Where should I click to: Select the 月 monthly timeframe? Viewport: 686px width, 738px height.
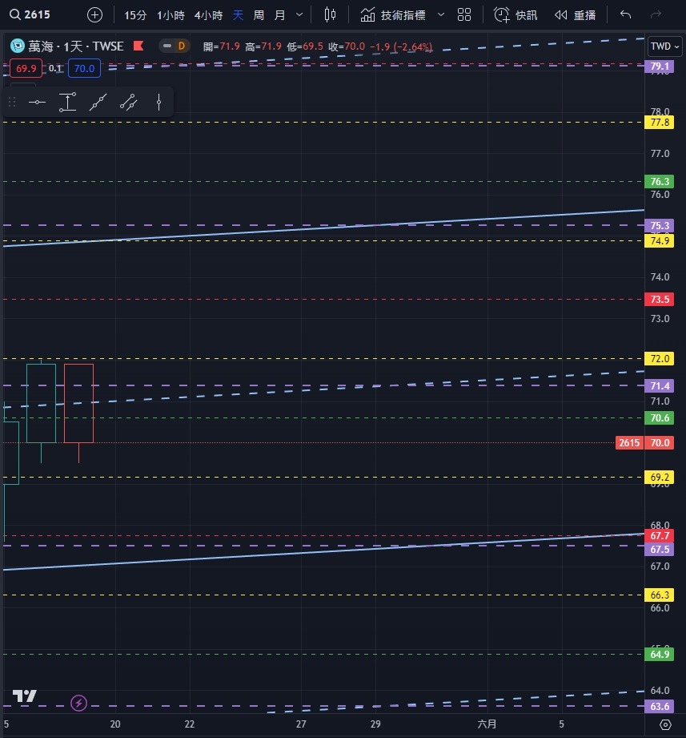pos(279,15)
